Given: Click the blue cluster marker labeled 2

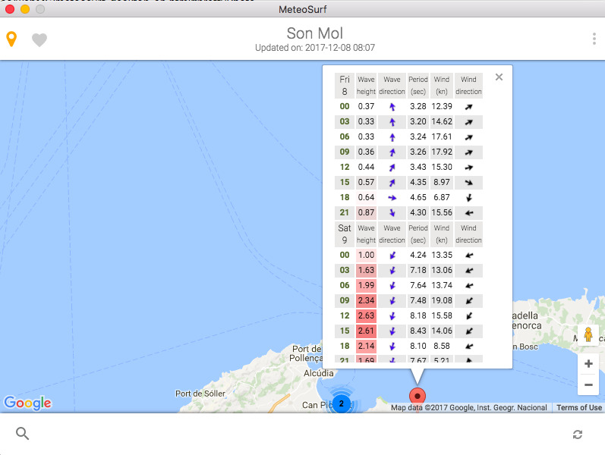Looking at the screenshot, I should pyautogui.click(x=341, y=403).
